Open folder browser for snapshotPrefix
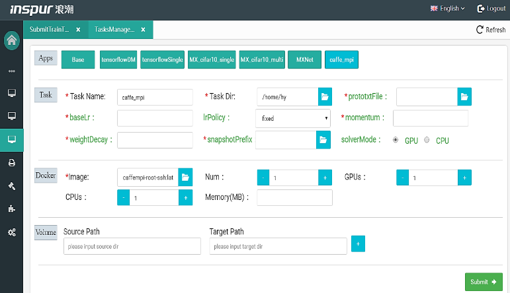 pos(323,139)
